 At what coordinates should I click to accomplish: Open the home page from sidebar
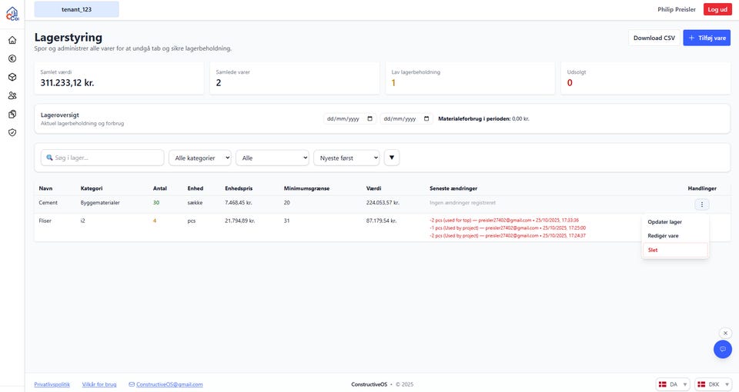point(12,40)
